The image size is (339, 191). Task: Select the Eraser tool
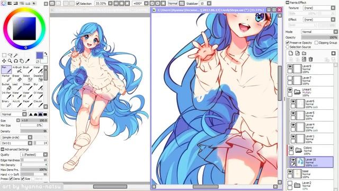click(17, 78)
